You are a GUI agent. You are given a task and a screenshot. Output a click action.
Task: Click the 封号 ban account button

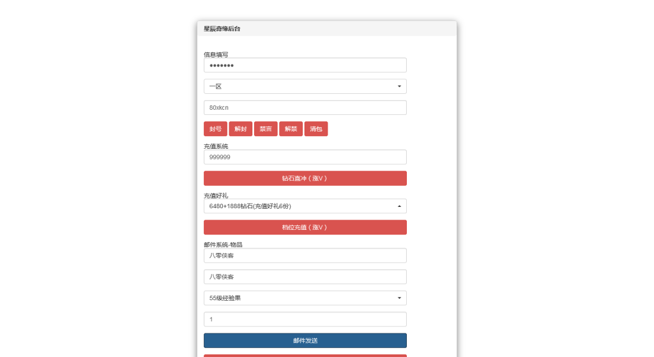(215, 129)
